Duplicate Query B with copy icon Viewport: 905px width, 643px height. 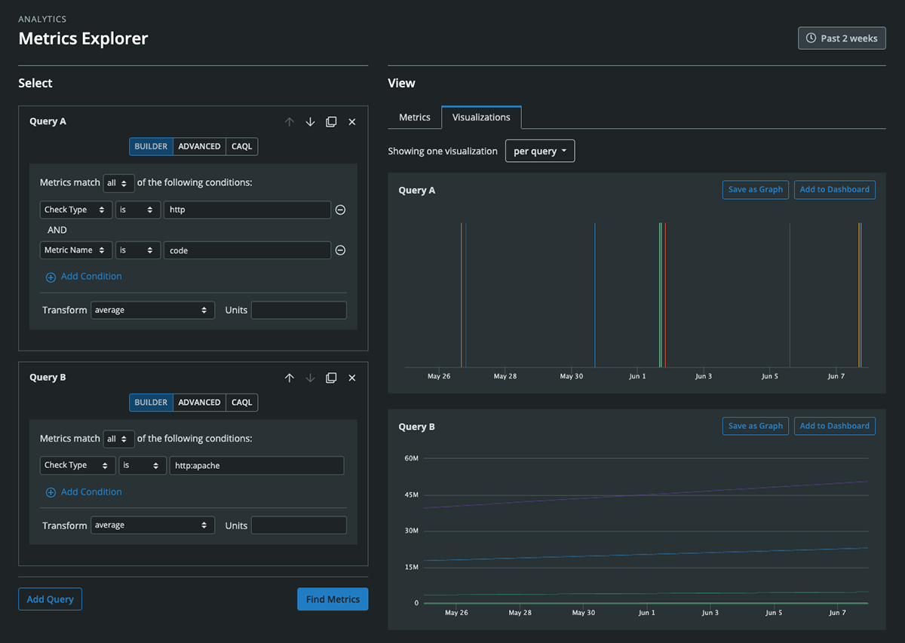tap(331, 378)
